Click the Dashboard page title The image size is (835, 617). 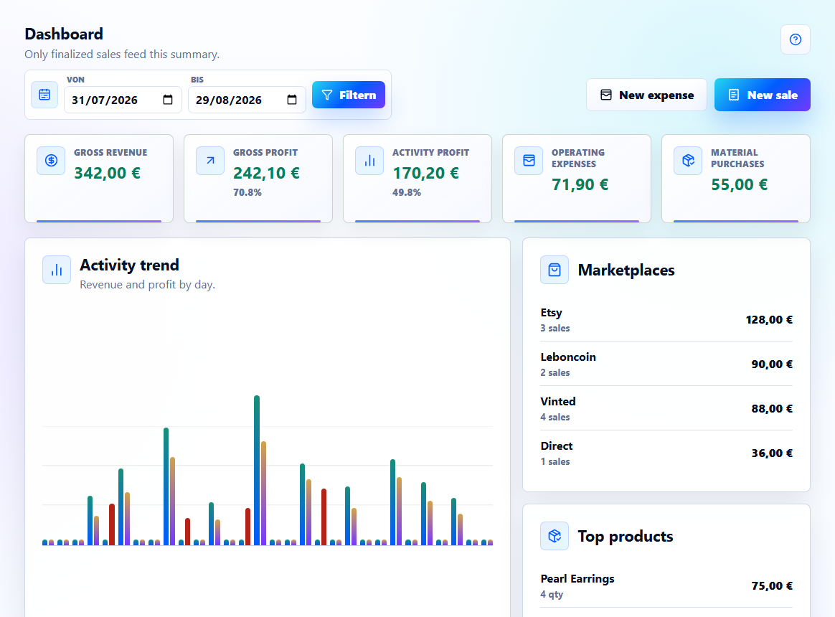pyautogui.click(x=64, y=34)
